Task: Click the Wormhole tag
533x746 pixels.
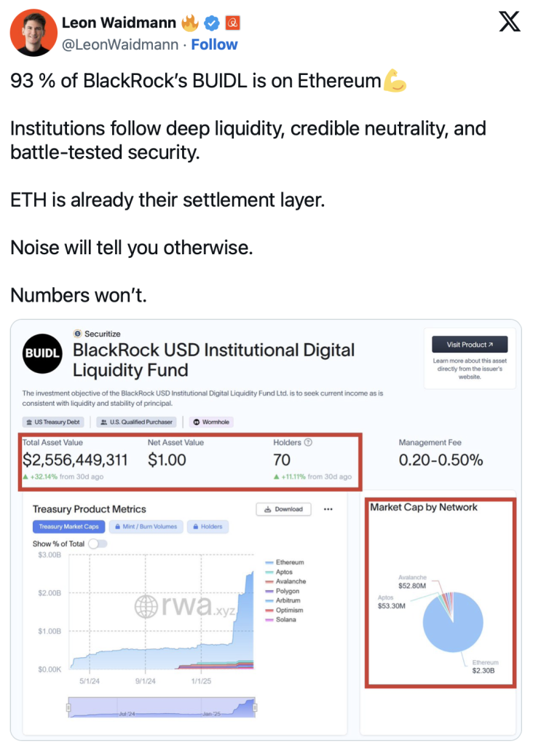Action: [x=211, y=422]
